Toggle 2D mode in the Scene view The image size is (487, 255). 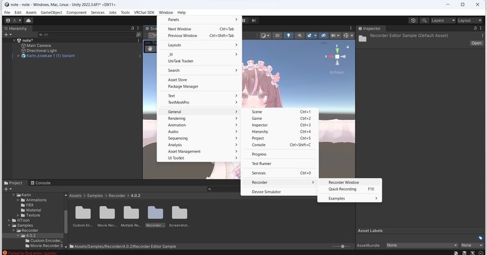point(277,35)
